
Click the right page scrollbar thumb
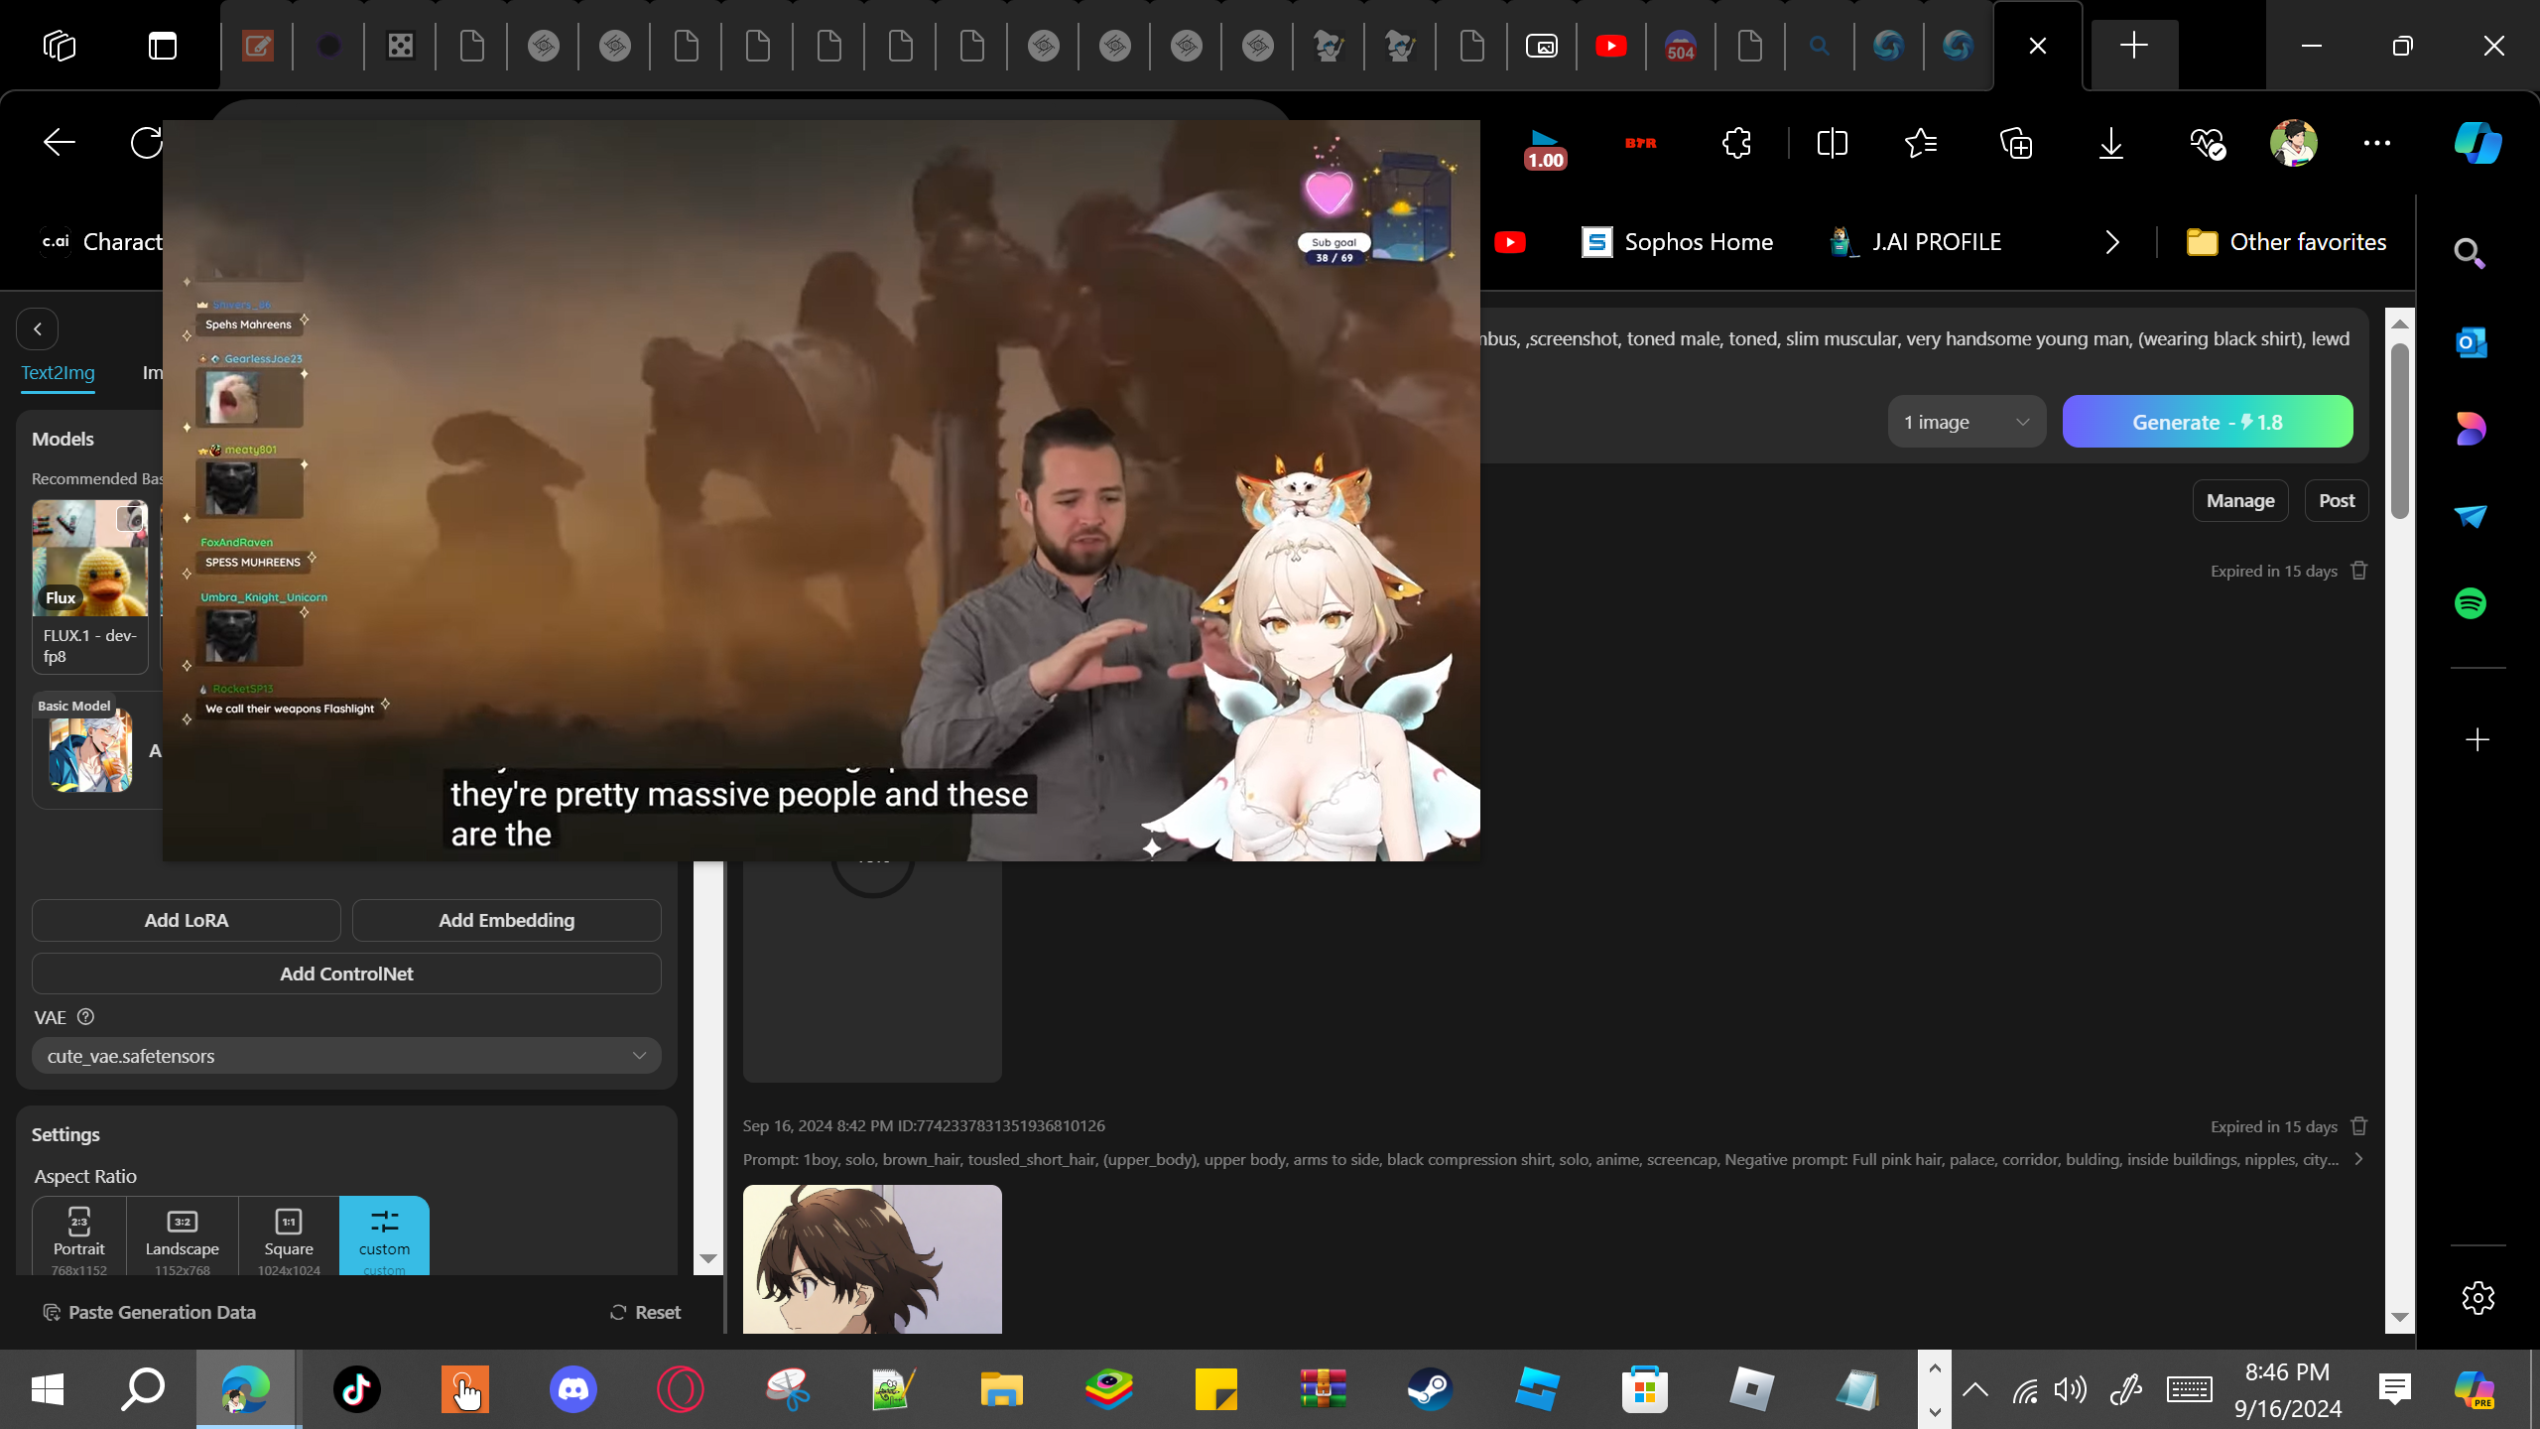click(2400, 431)
